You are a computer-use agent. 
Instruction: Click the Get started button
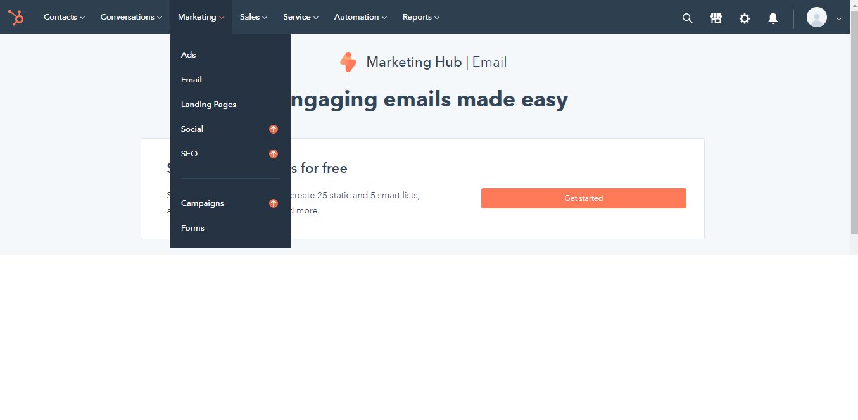(583, 198)
